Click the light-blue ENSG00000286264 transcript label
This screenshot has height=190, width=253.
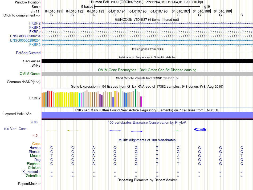(25, 40)
